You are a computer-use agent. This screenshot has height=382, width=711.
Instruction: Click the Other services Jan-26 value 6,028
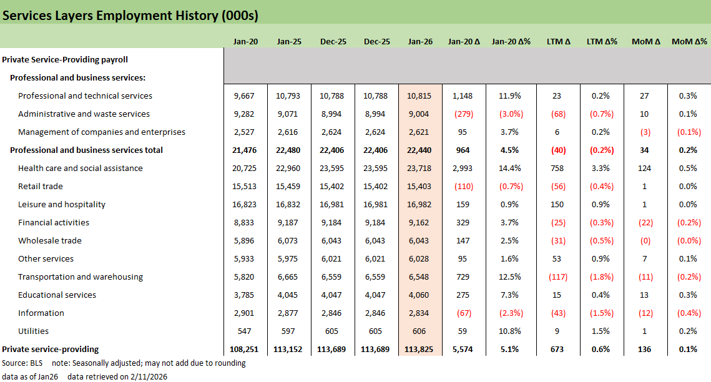[x=418, y=259]
